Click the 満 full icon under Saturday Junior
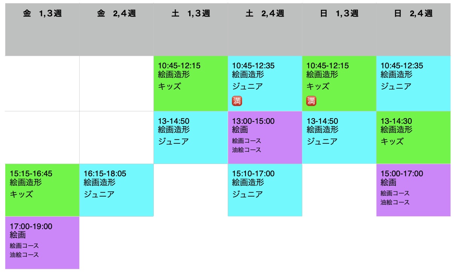 tap(237, 101)
